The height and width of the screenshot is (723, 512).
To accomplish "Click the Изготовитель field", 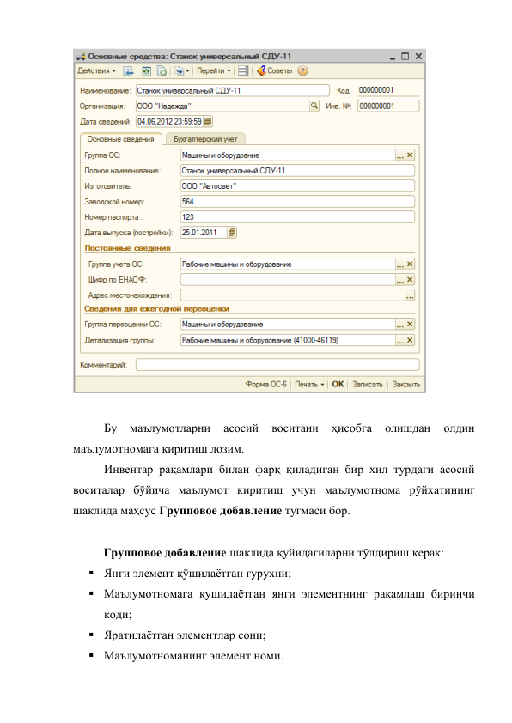I will point(297,186).
